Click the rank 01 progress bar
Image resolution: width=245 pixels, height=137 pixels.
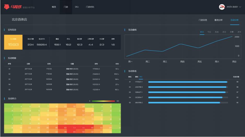(x=188, y=82)
